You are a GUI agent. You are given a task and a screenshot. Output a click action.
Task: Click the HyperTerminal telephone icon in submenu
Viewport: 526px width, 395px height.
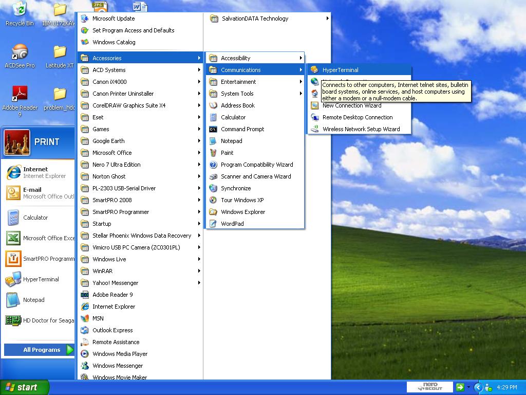[314, 70]
